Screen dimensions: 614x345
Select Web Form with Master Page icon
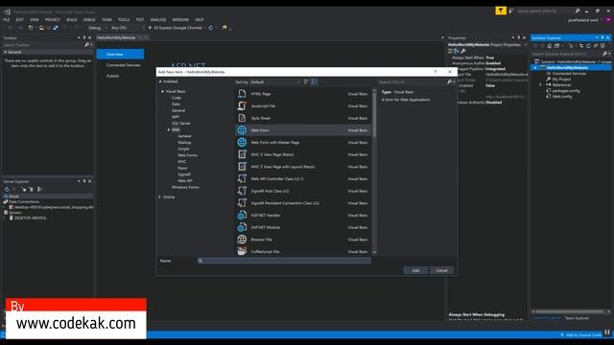click(242, 143)
